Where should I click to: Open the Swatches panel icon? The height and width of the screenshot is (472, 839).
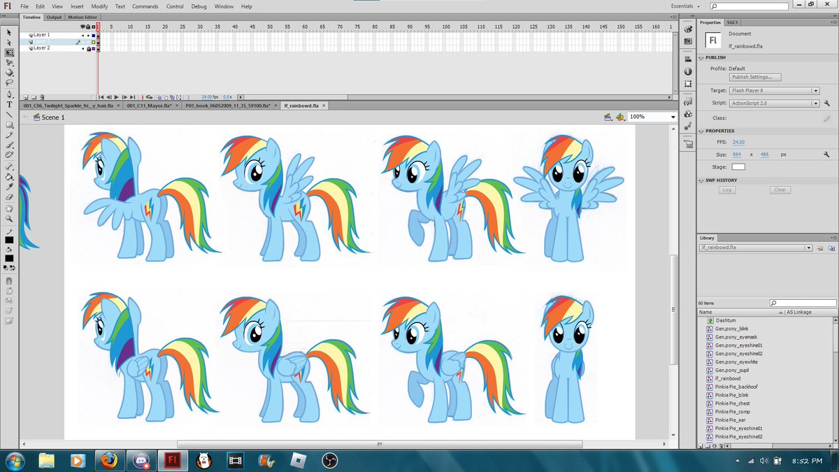point(688,41)
